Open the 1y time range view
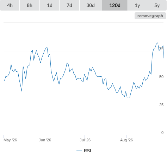This screenshot has height=160, width=167. click(x=137, y=5)
